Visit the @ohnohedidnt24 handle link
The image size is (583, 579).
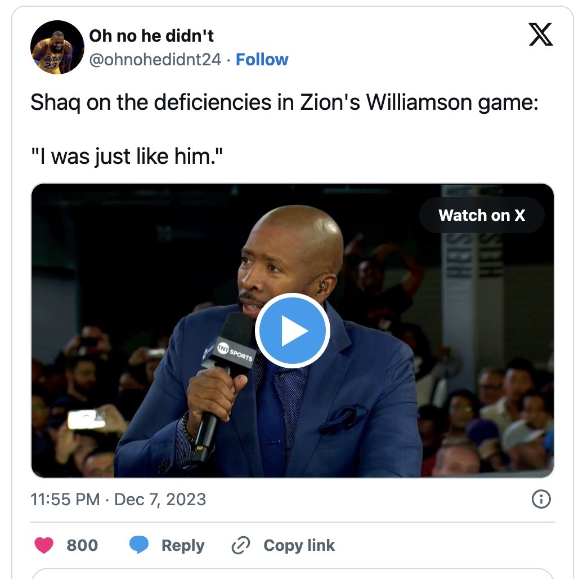pyautogui.click(x=155, y=60)
